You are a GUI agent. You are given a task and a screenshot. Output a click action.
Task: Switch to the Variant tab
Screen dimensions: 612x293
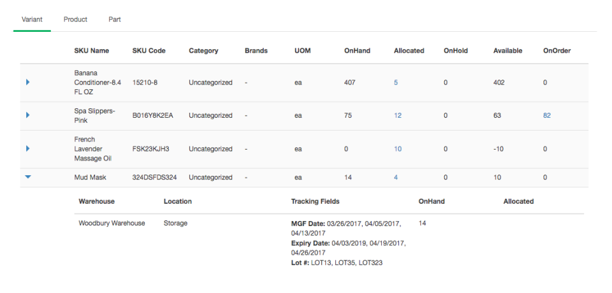[32, 19]
